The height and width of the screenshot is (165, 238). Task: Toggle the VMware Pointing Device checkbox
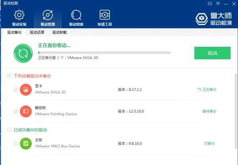click(16, 112)
